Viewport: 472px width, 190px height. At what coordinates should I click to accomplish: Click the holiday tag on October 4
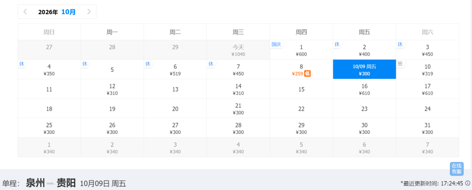[x=22, y=63]
